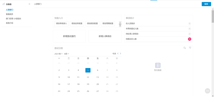Click the pink 待面试总人数 count badge
The height and width of the screenshot is (97, 214).
pyautogui.click(x=189, y=39)
